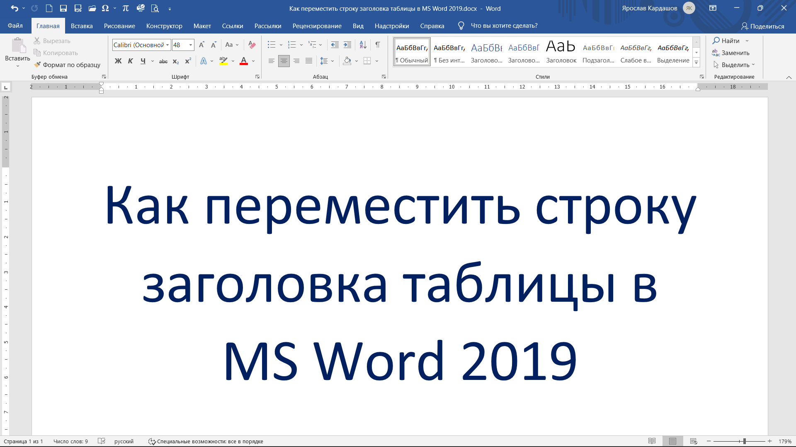Decrease font size with the smaller A icon
Image resolution: width=796 pixels, height=447 pixels.
click(214, 45)
